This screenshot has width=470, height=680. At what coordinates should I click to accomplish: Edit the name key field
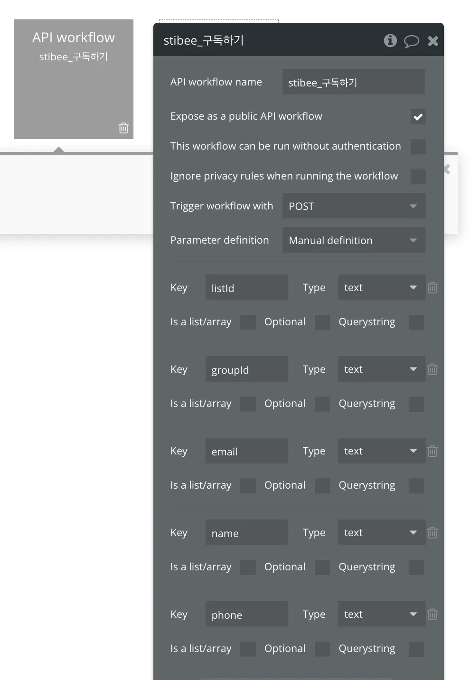246,533
